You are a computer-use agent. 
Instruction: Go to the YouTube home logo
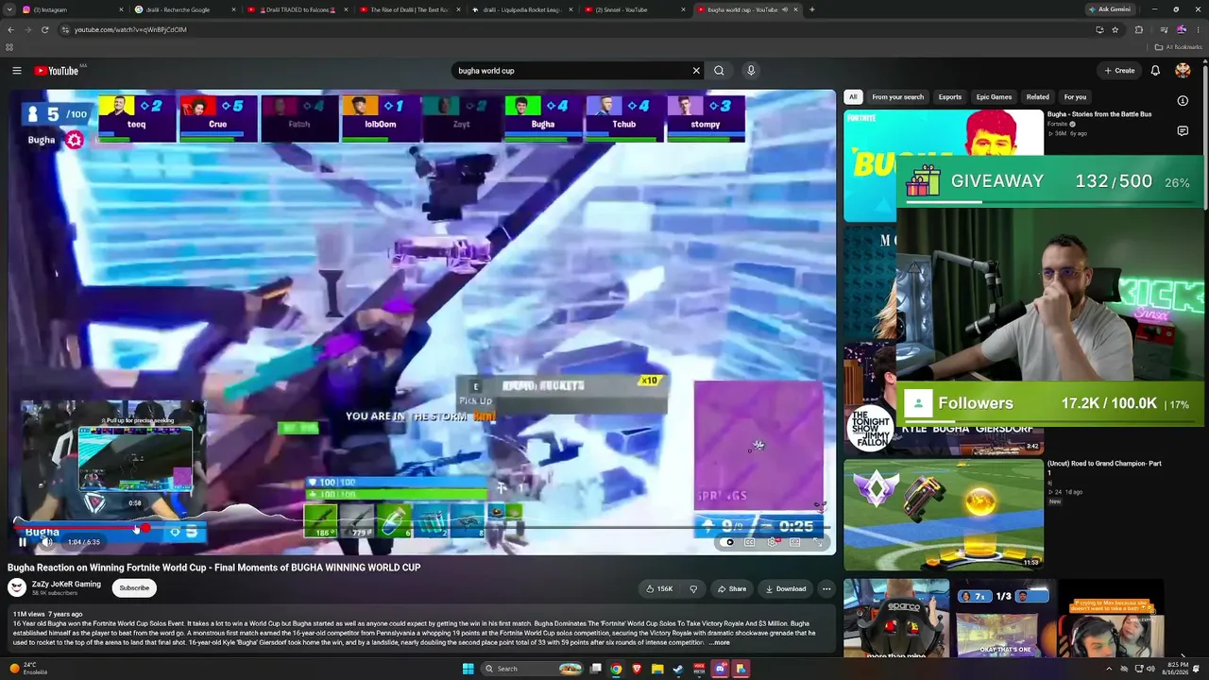pos(57,71)
